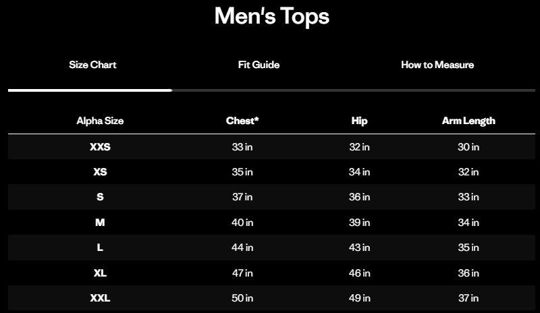540x313 pixels.
Task: Select the L size row label
Action: click(x=100, y=248)
